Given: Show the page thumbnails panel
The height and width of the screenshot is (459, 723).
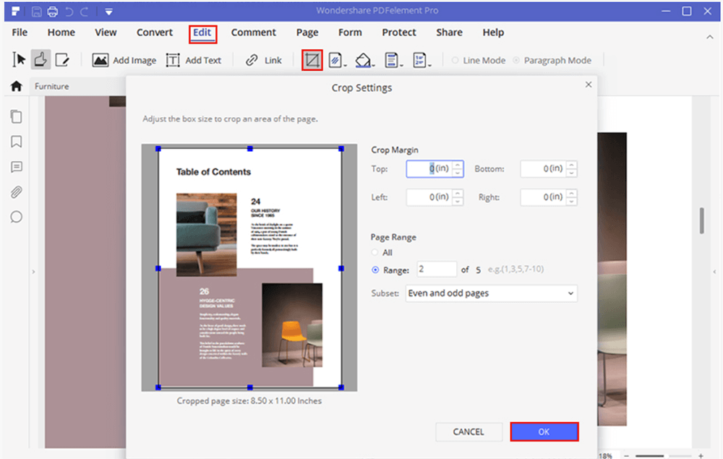Looking at the screenshot, I should pyautogui.click(x=16, y=116).
